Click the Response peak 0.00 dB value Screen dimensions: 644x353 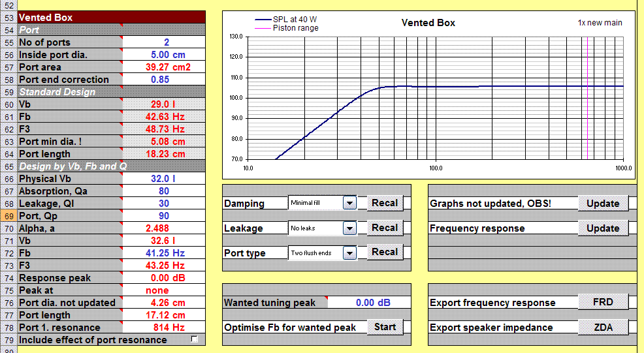[164, 278]
